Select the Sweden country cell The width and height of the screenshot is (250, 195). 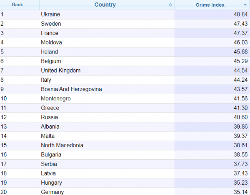tap(107, 24)
